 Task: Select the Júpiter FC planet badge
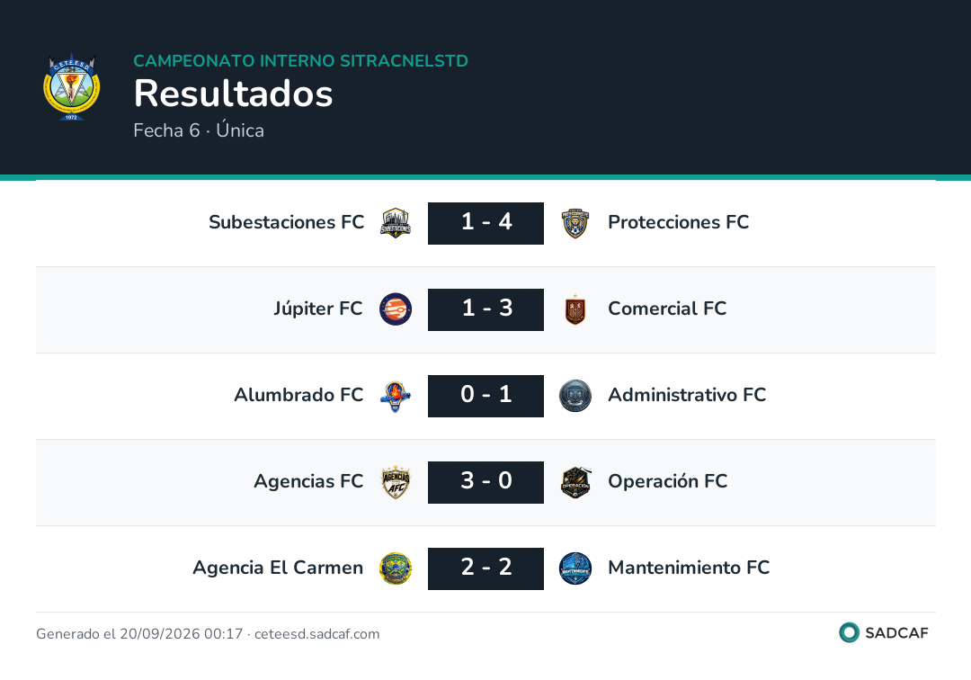coord(396,309)
